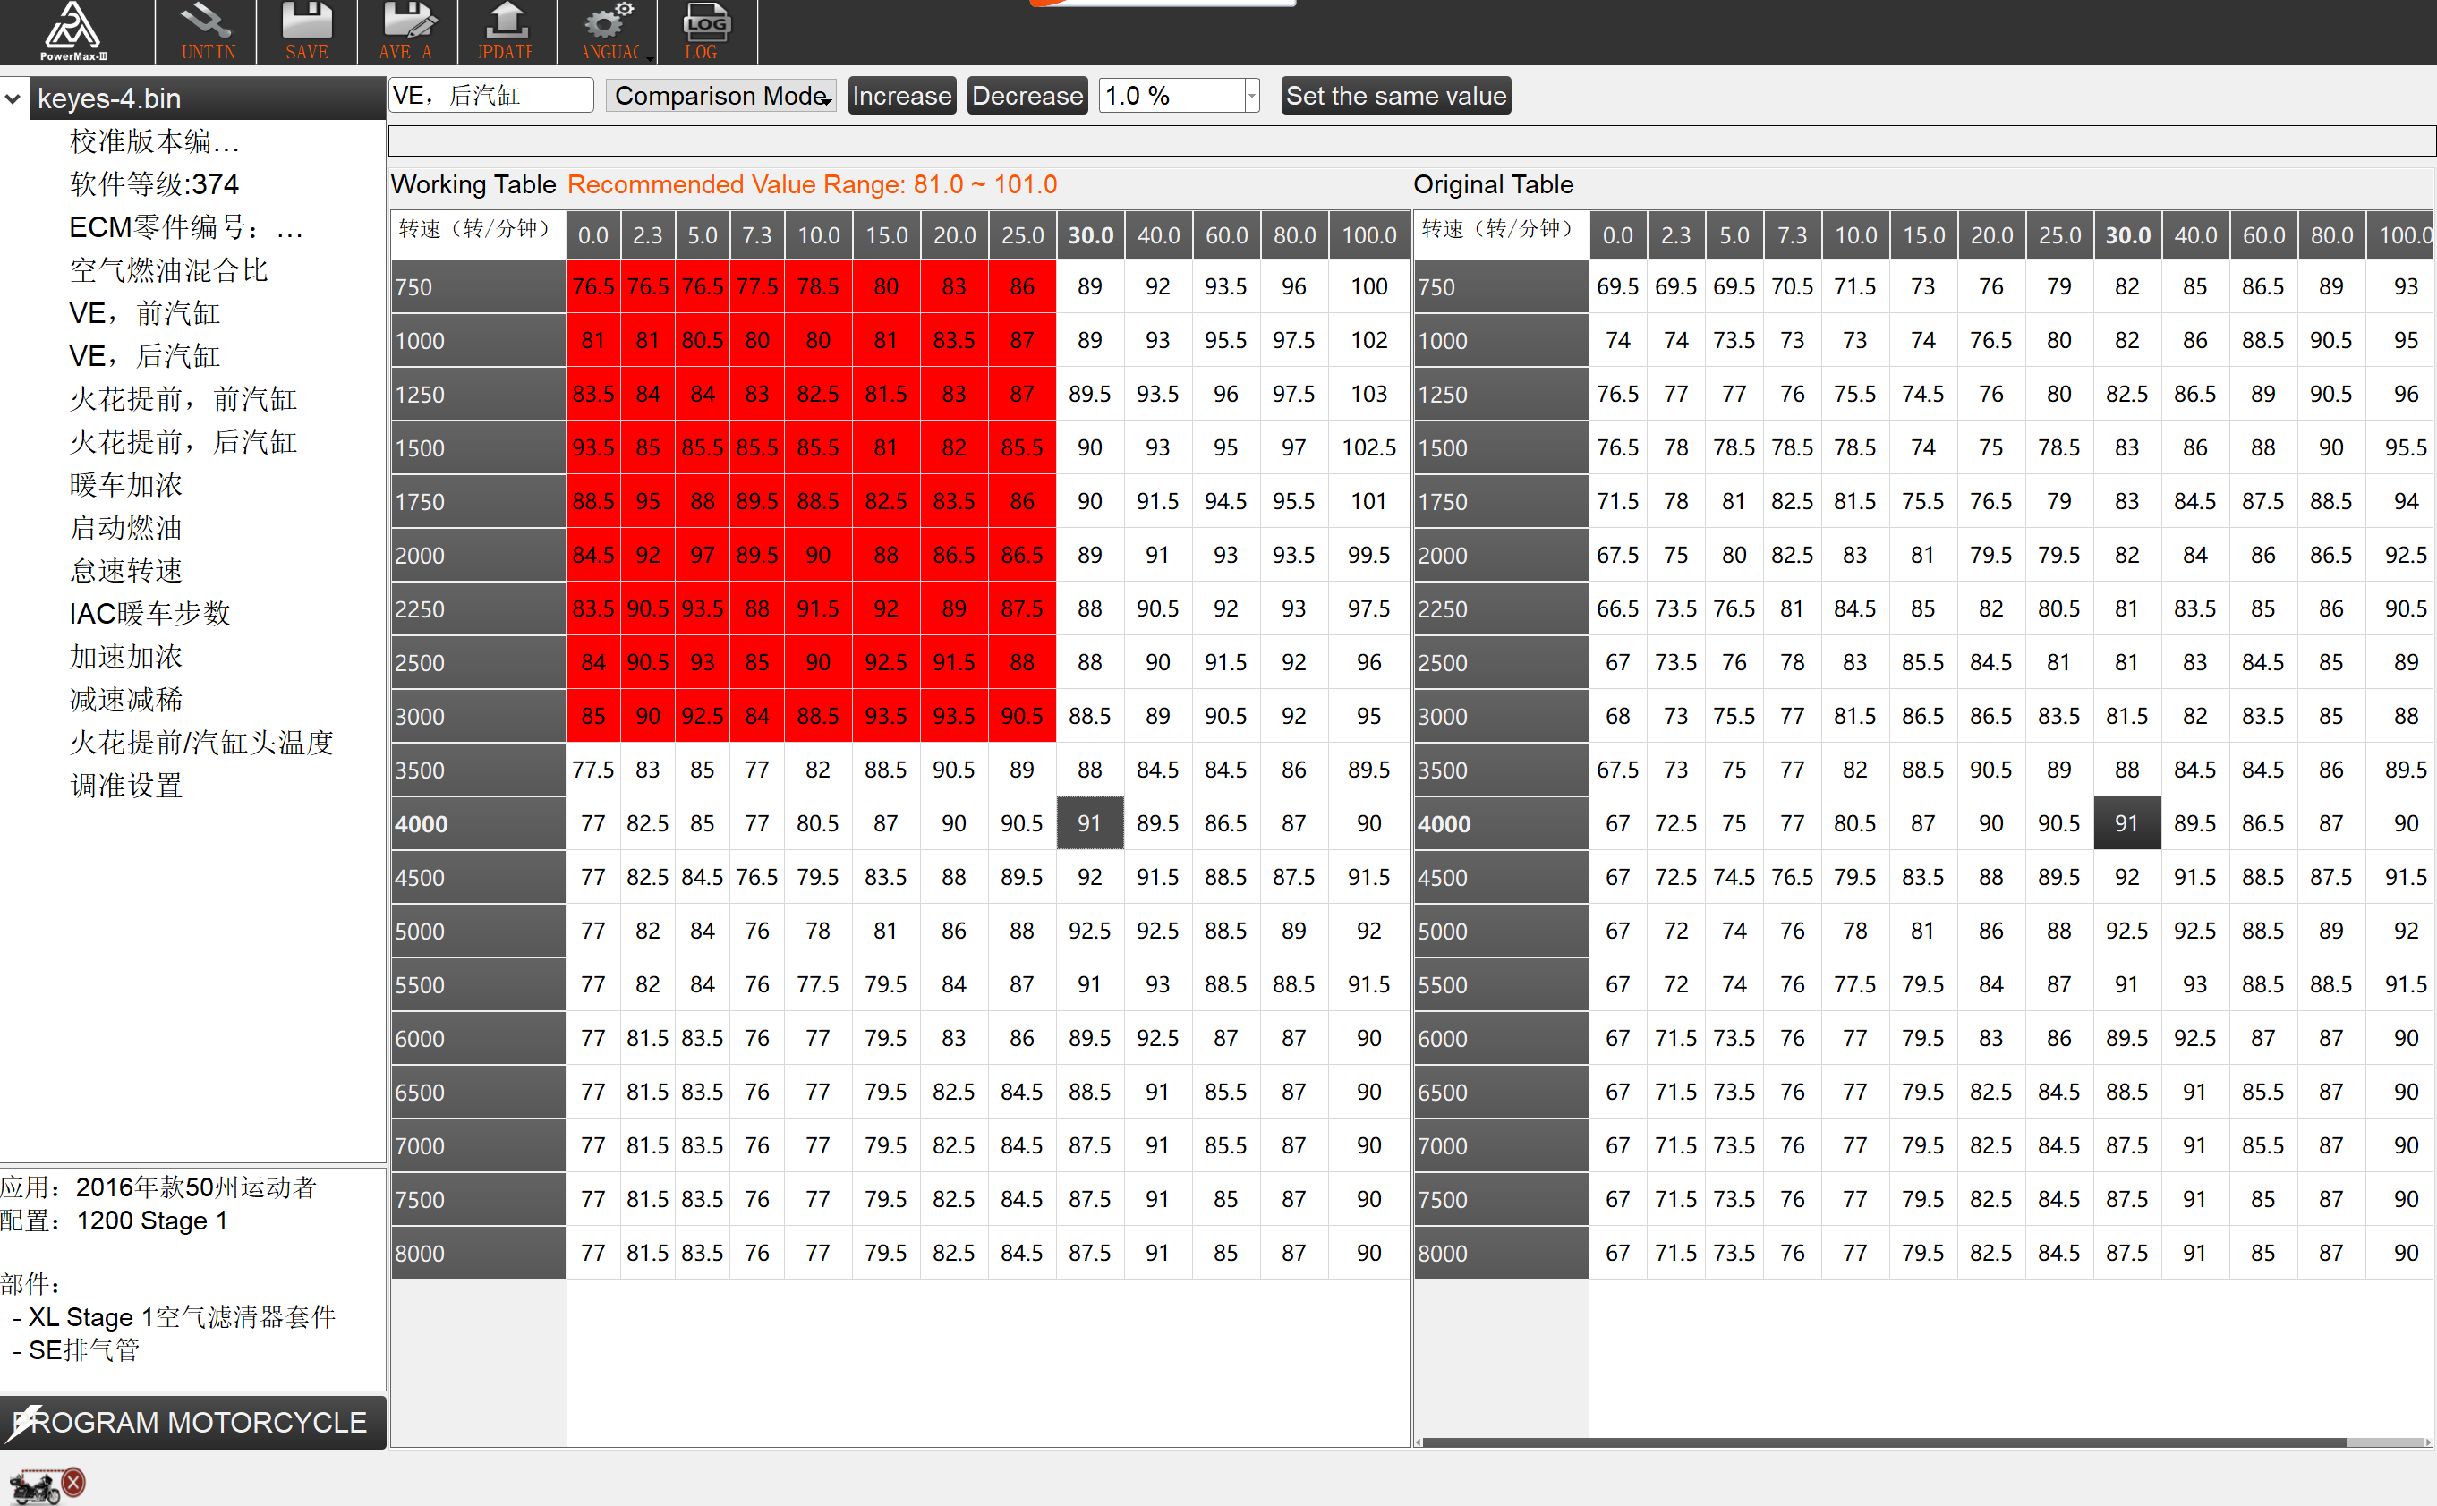Select Working Table 750 row header
Viewport: 2437px width, 1506px height.
(x=478, y=287)
